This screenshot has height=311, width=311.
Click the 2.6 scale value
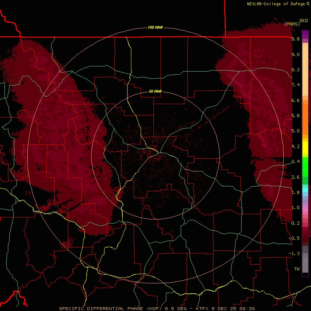295,177
